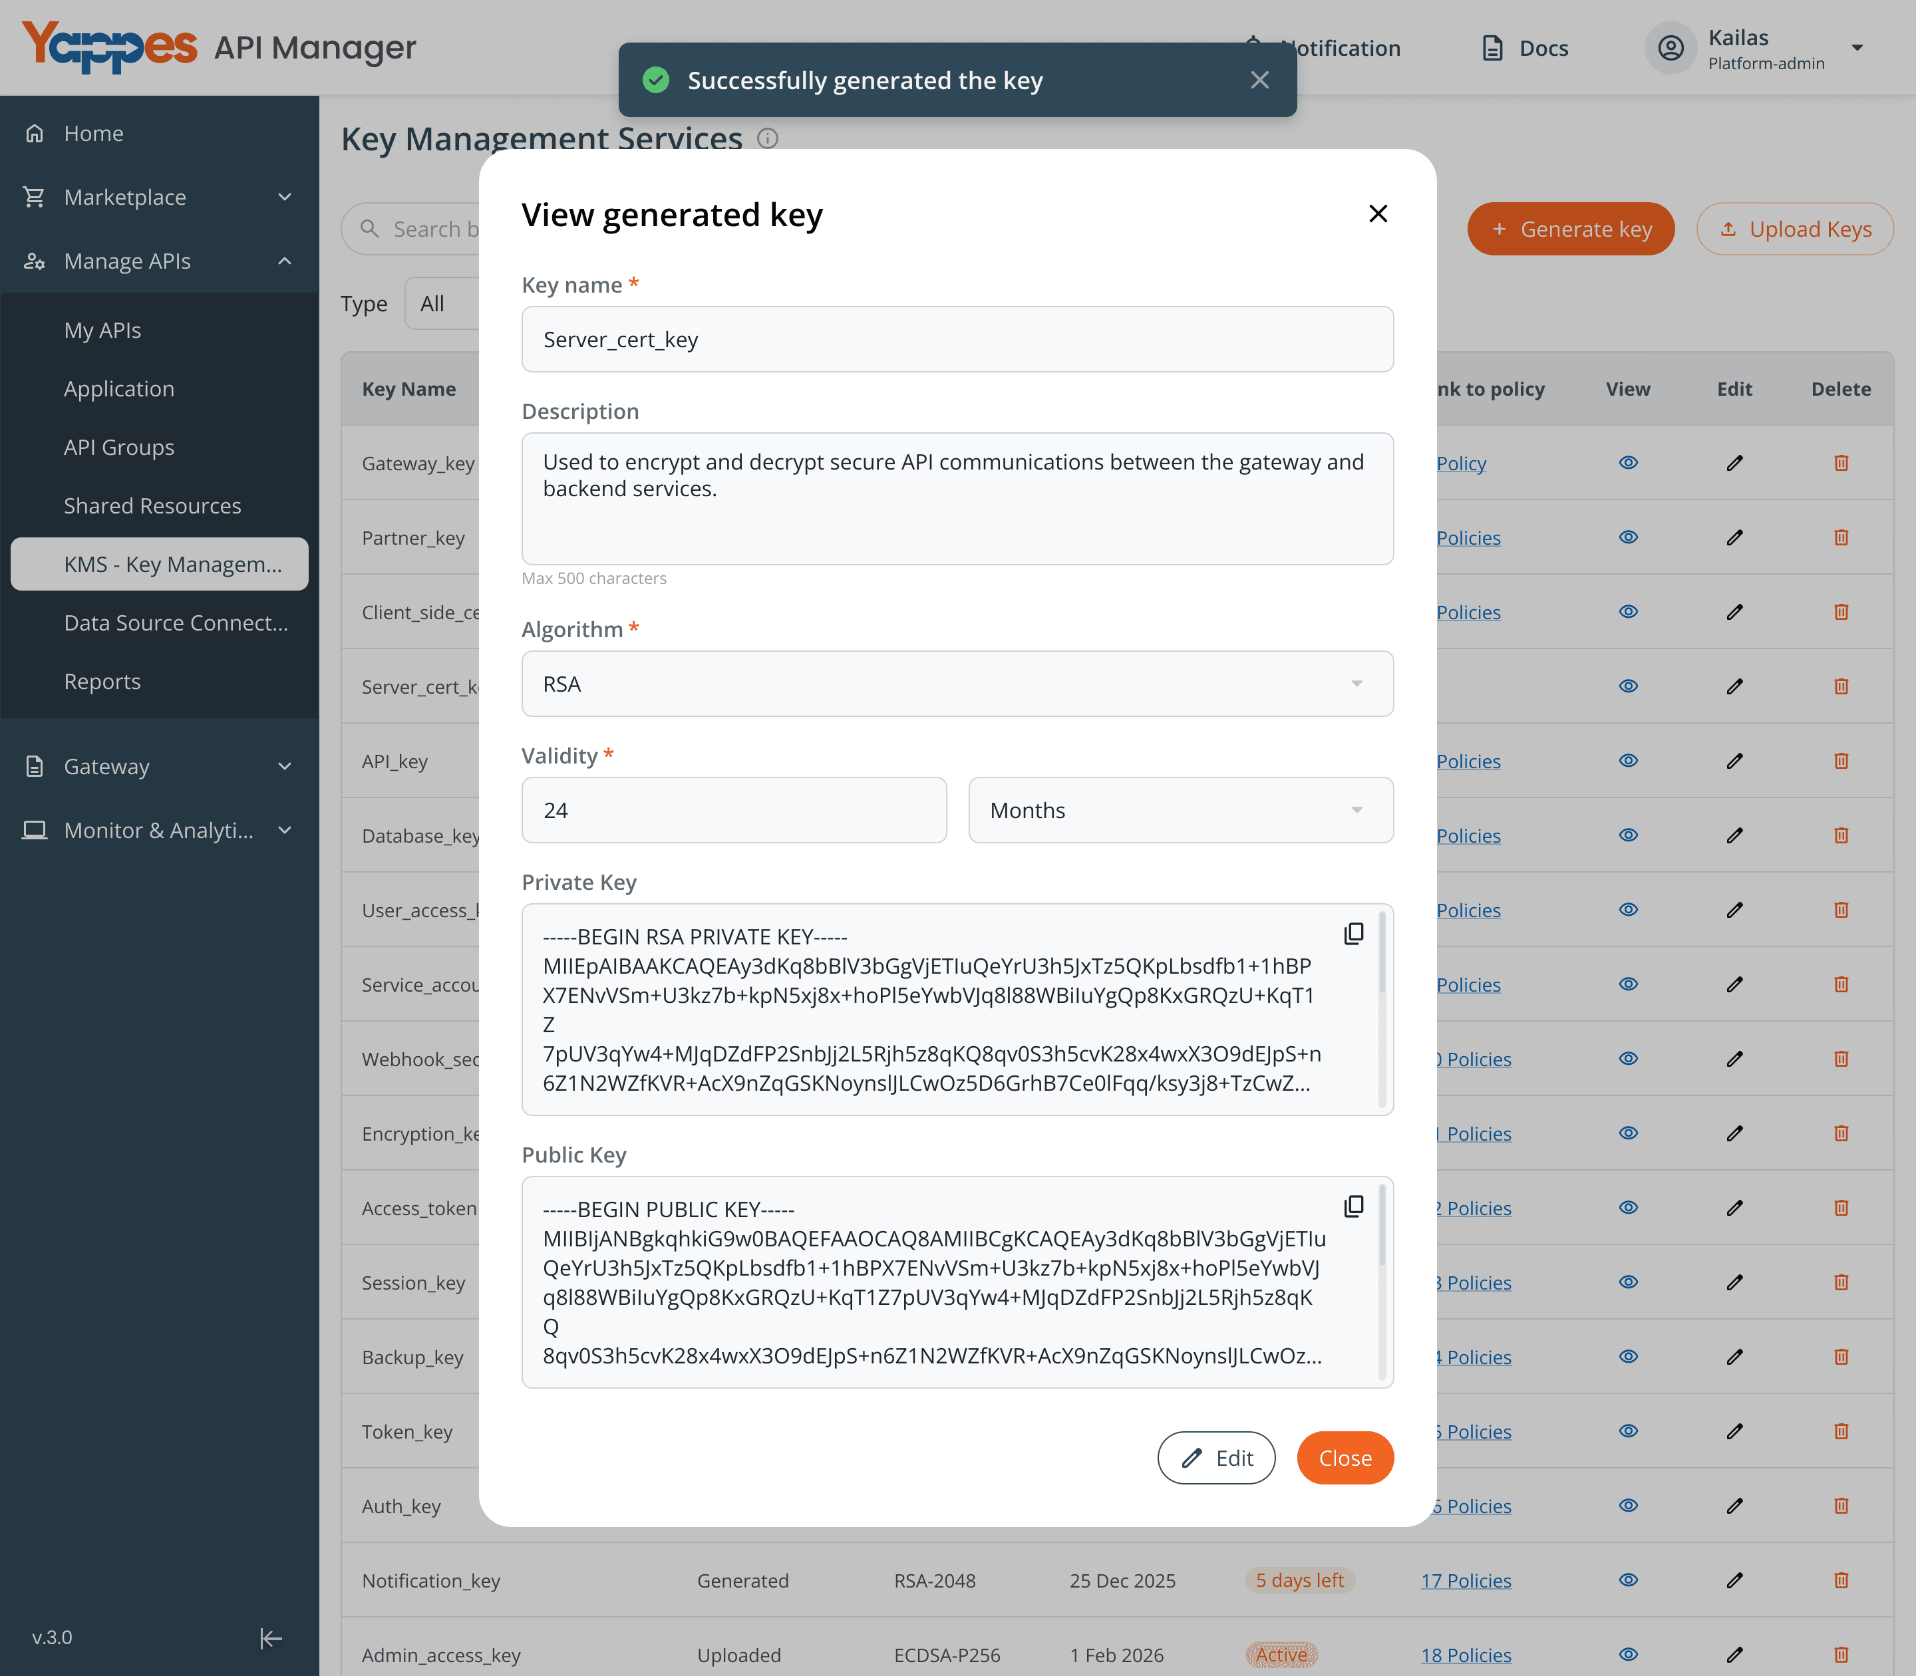The width and height of the screenshot is (1916, 1676).
Task: Click edit pencil in API_key row
Action: coord(1734,762)
